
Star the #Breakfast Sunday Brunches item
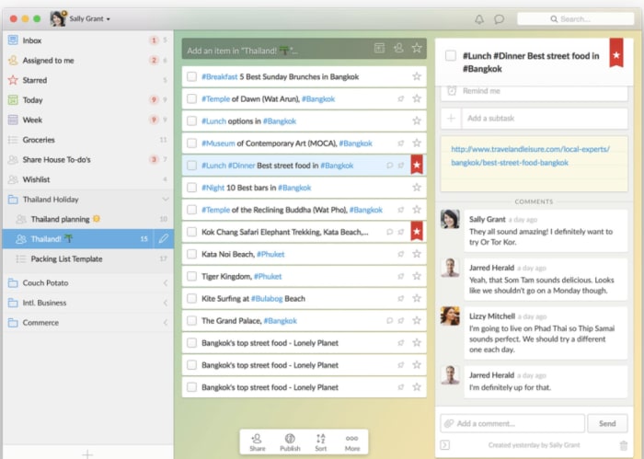pyautogui.click(x=417, y=77)
